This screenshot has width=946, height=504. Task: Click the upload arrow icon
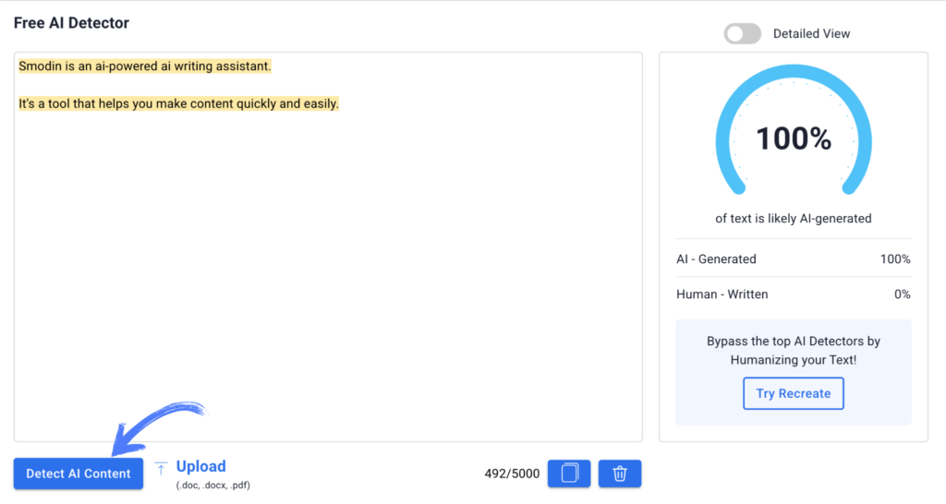pyautogui.click(x=161, y=469)
